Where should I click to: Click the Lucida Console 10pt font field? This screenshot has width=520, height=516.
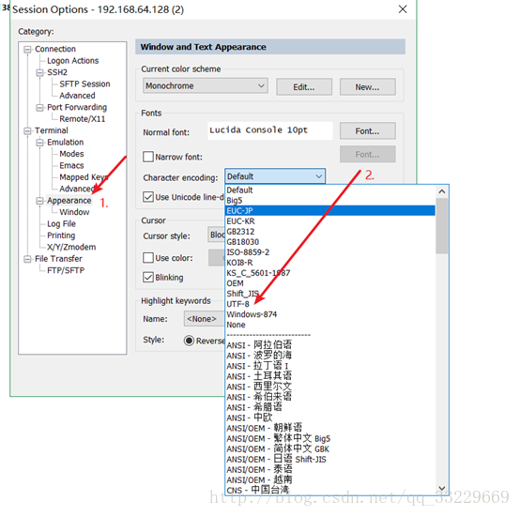[x=270, y=130]
